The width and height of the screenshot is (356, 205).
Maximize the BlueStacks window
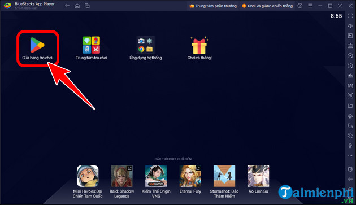(x=330, y=6)
